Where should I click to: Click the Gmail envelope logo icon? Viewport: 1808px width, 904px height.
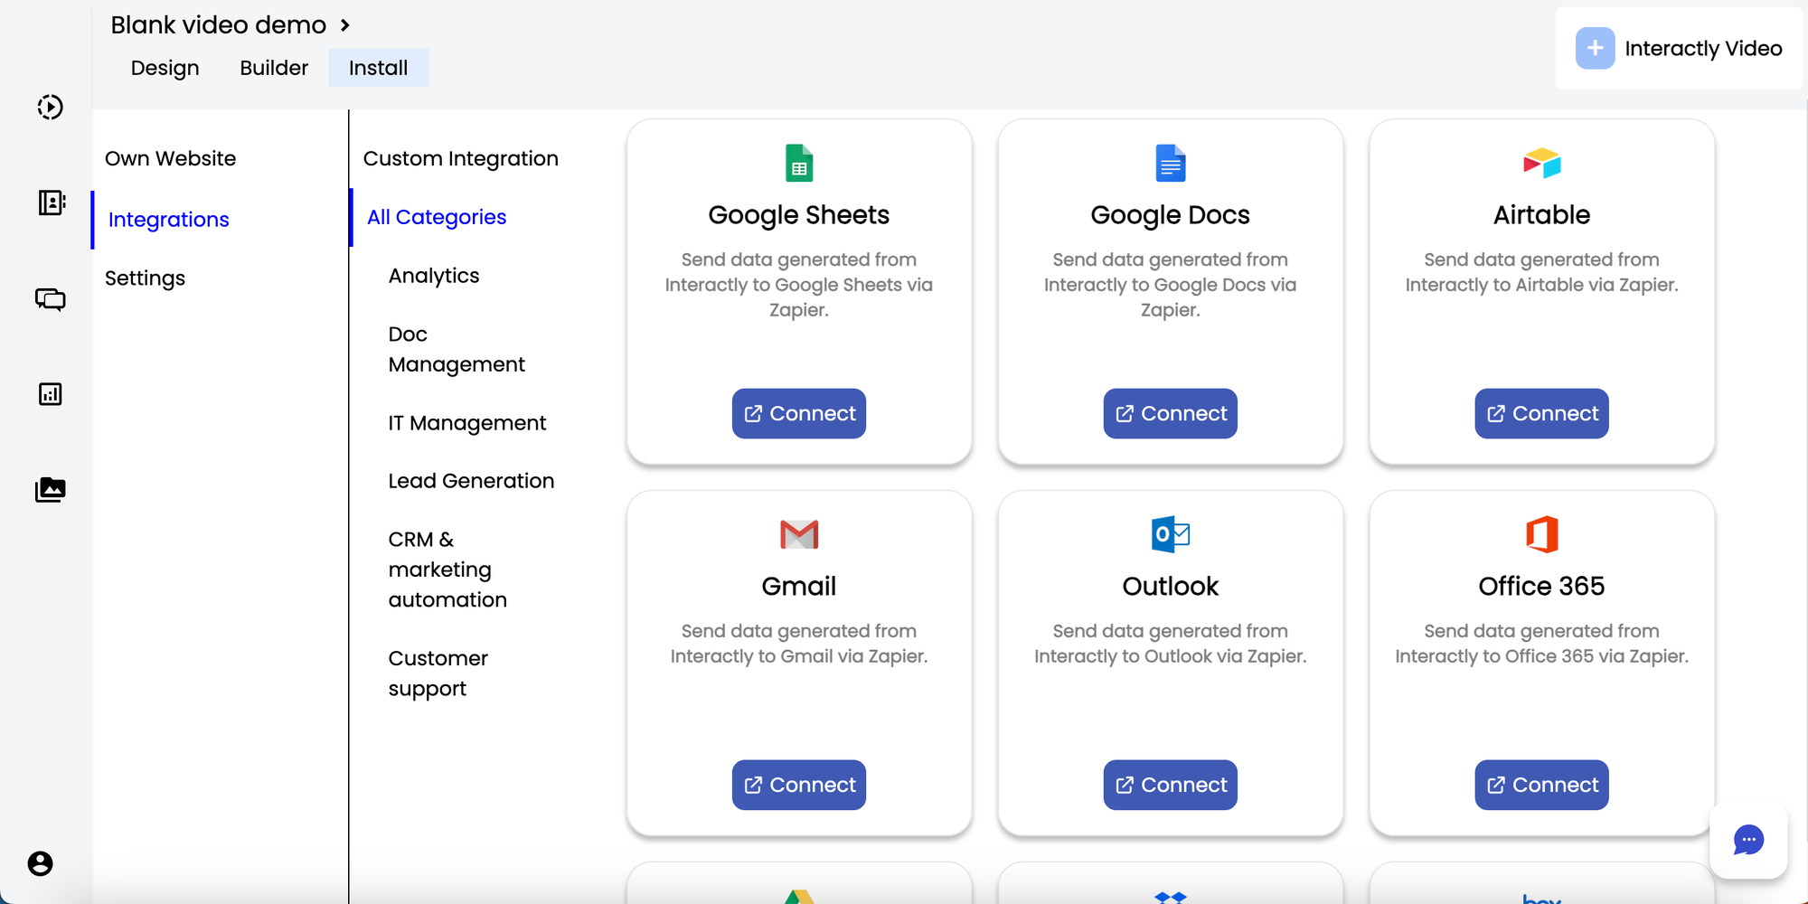coord(799,534)
